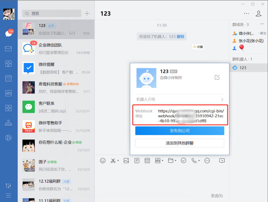Open the 微伴零售助手 conversation
This screenshot has height=202, width=268.
[x=56, y=127]
